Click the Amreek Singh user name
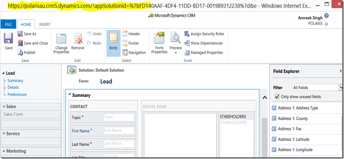 [310, 18]
